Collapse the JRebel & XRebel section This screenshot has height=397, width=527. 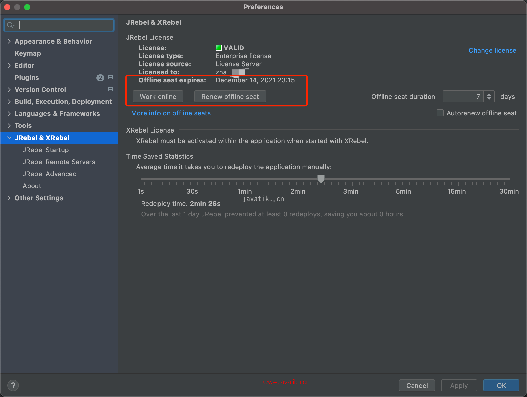click(x=9, y=138)
